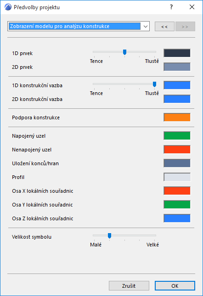The height and width of the screenshot is (296, 203).
Task: Open the Podpora konstrukce orange color swatch
Action: (177, 117)
